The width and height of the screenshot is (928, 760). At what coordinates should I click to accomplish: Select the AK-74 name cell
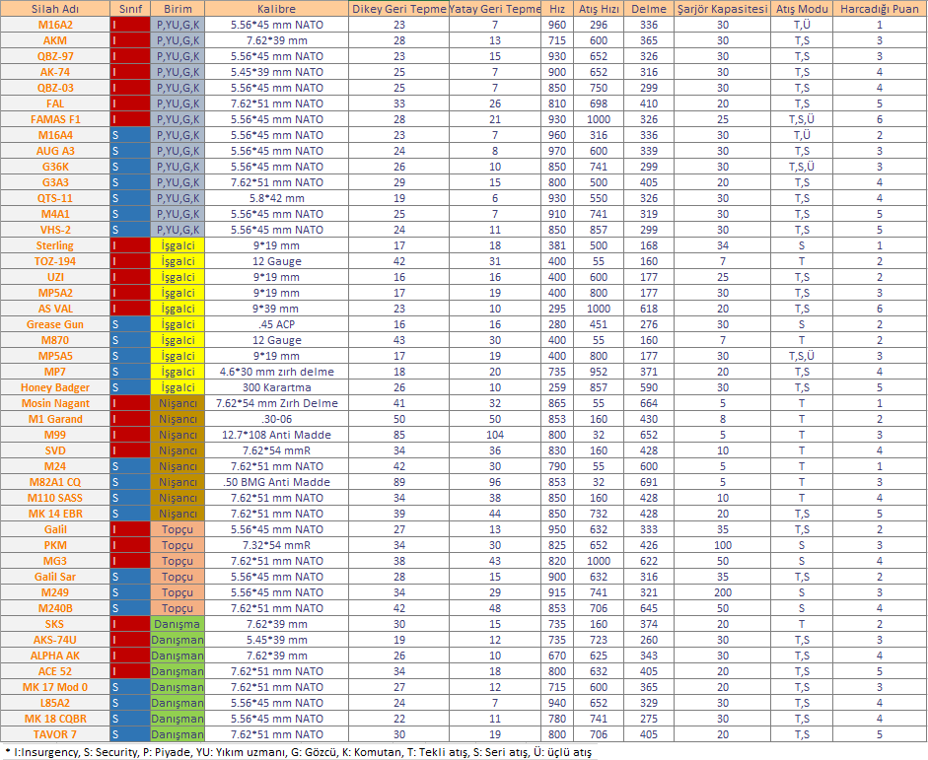(x=55, y=72)
